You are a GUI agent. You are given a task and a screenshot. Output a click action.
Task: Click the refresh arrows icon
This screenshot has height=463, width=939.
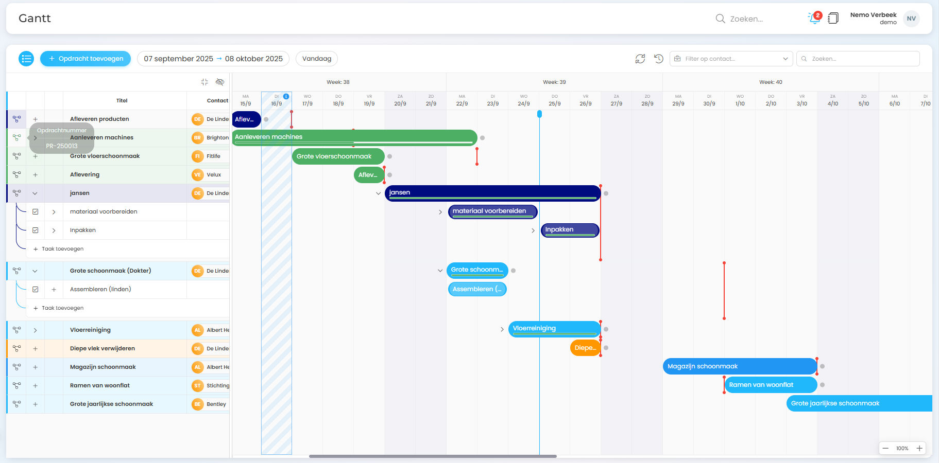pyautogui.click(x=640, y=59)
